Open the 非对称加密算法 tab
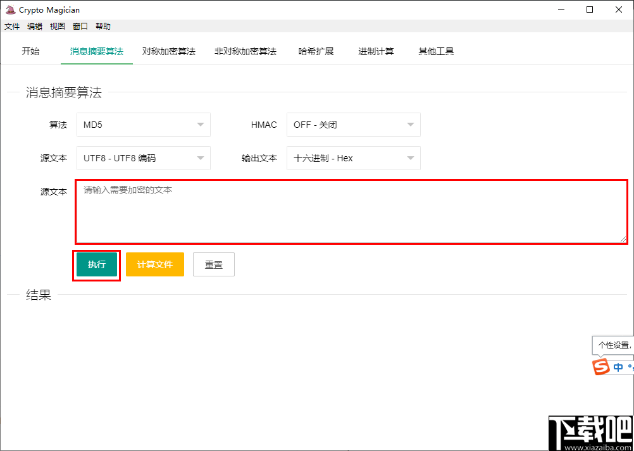 246,51
